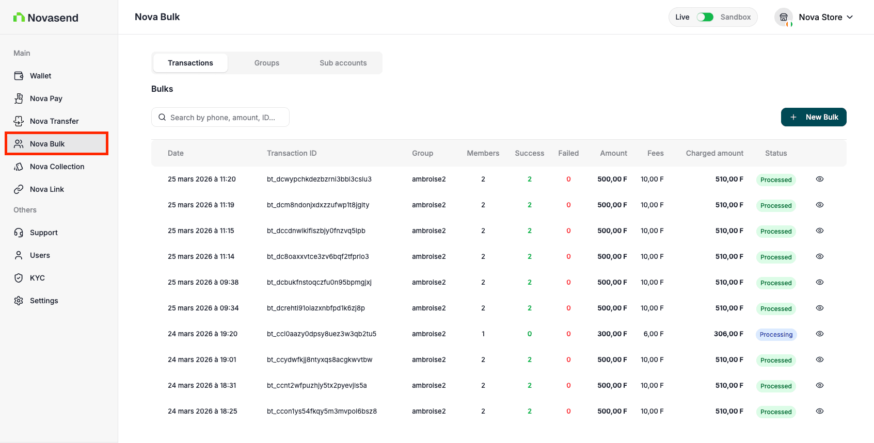Viewport: 874px width, 443px height.
Task: Switch to the Transactions tab
Action: [190, 63]
